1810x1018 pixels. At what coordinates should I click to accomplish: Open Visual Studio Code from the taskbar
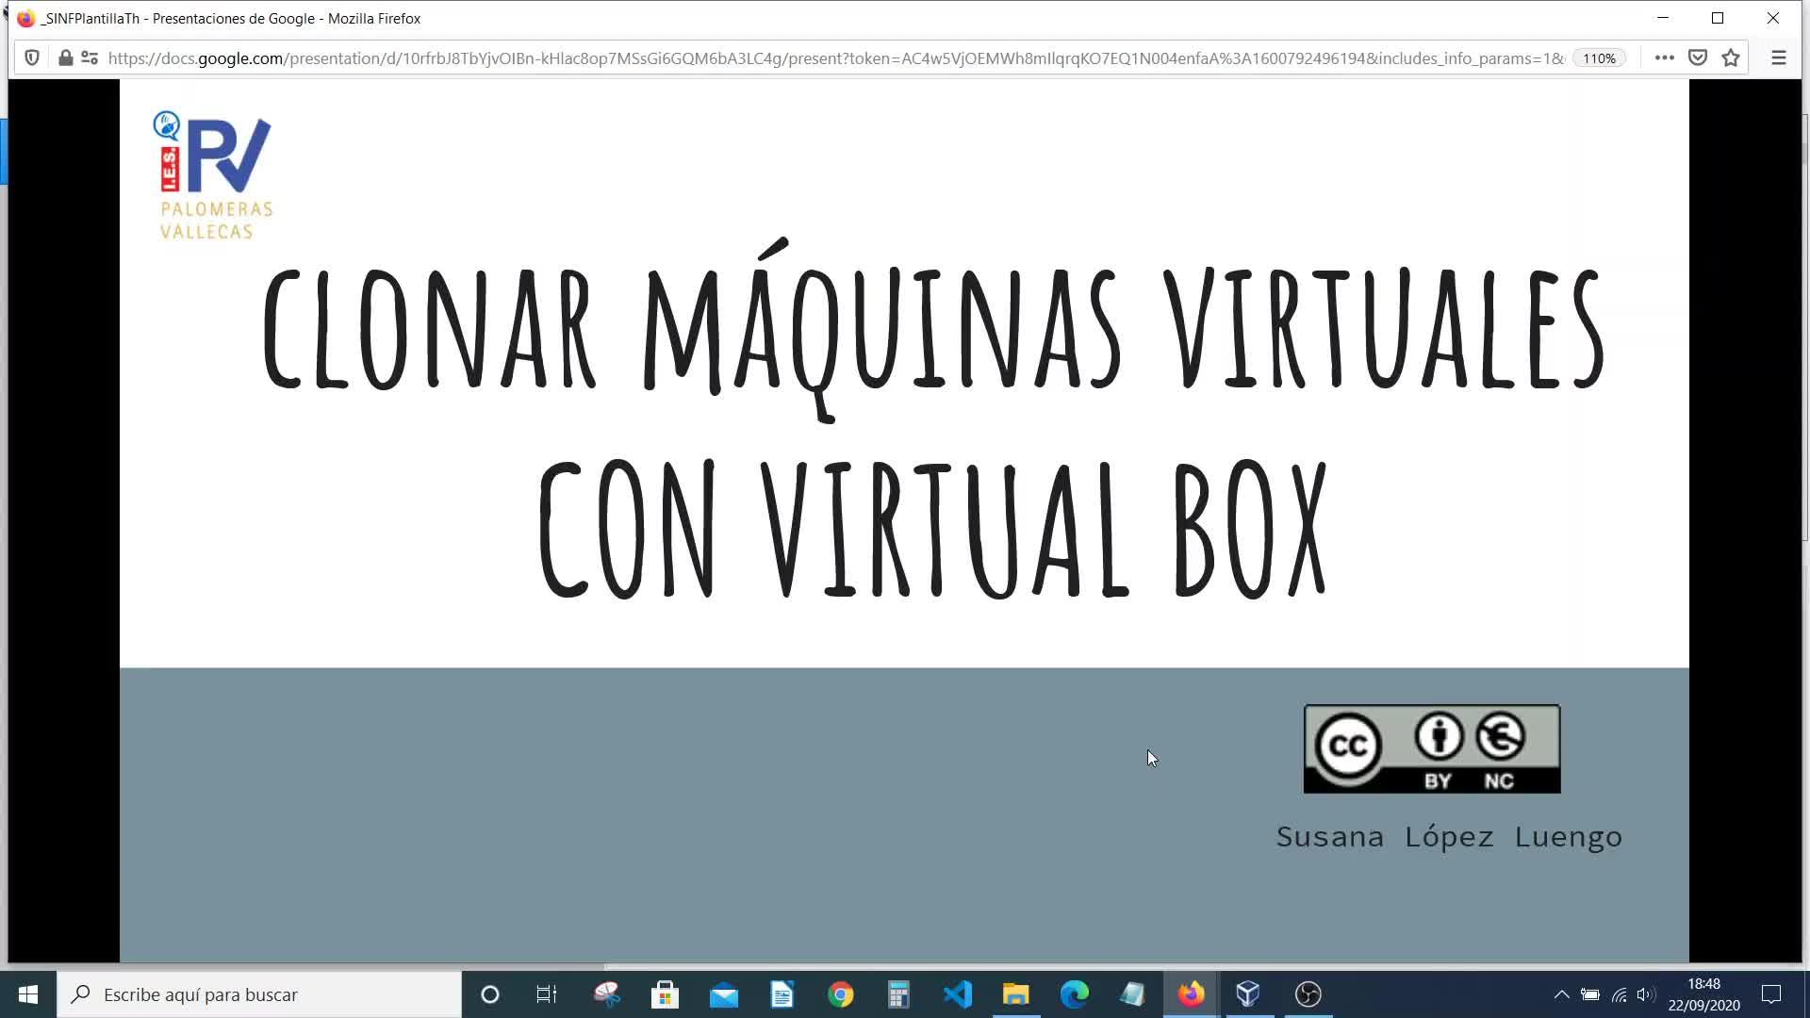(x=957, y=994)
